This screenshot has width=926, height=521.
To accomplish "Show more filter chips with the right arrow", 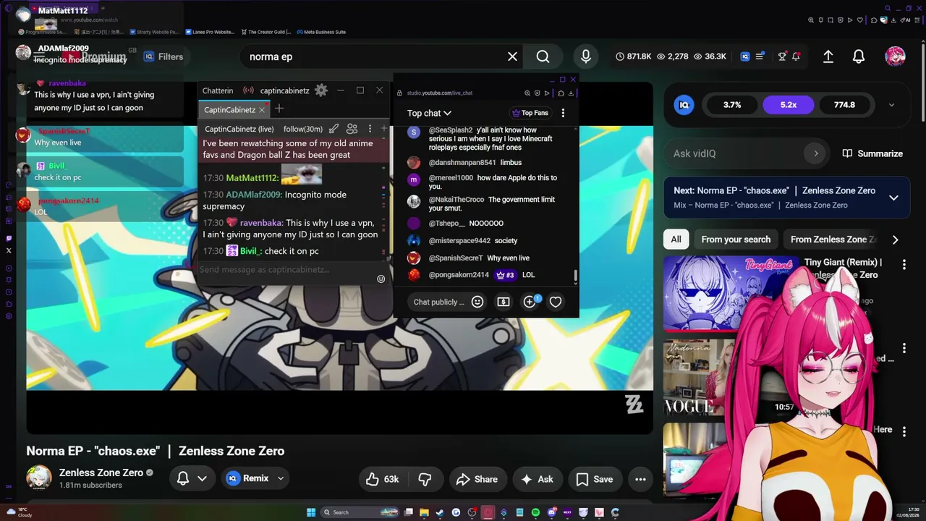I will coord(895,240).
